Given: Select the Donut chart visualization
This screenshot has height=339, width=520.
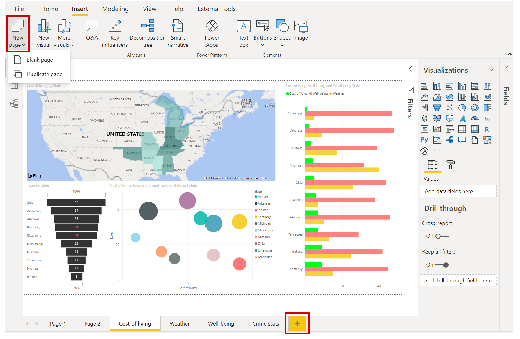Looking at the screenshot, I should 475,108.
